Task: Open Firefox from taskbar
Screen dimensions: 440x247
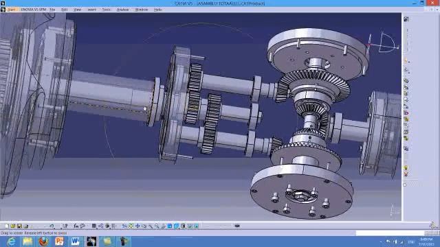Action: (x=43, y=241)
